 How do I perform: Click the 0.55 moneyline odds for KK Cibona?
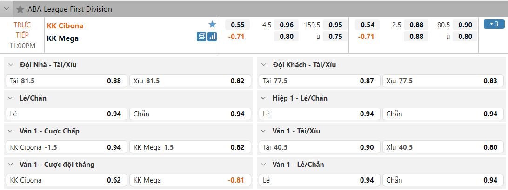click(x=237, y=25)
